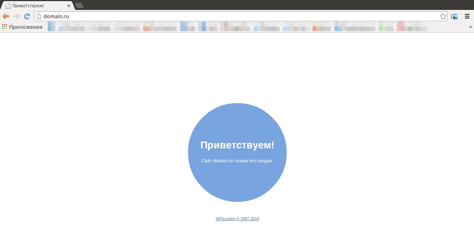
Task: Click the page info icon before domain.ru
Action: coord(39,16)
